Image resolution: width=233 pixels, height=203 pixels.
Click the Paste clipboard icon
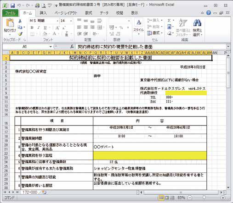[x=10, y=22]
